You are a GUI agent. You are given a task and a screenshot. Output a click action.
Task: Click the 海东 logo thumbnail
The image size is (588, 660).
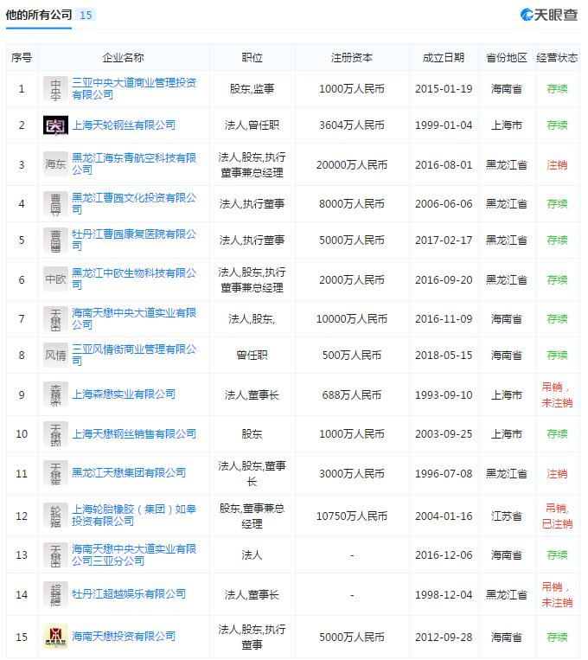coord(55,164)
